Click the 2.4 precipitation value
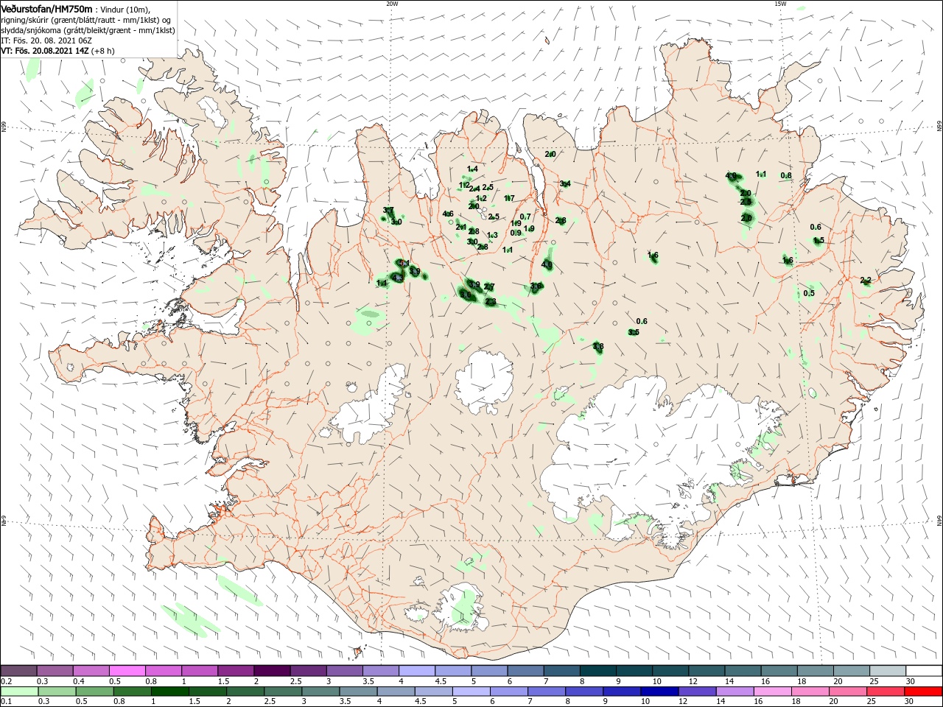Screen dimensions: 943x707 pos(474,189)
